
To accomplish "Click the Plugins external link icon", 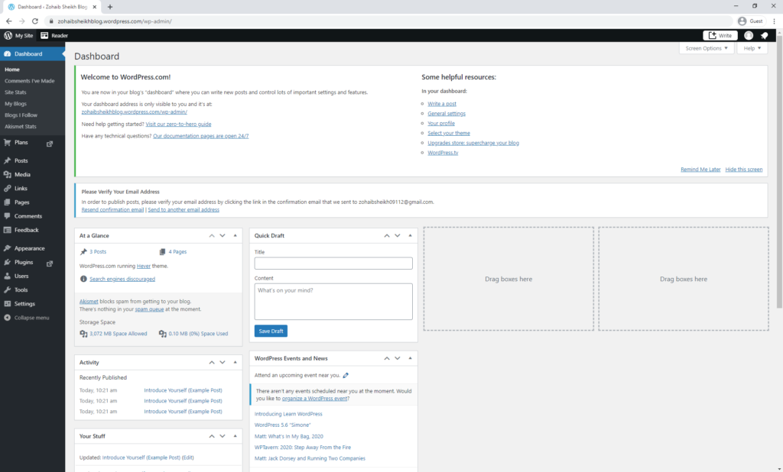I will tap(50, 263).
